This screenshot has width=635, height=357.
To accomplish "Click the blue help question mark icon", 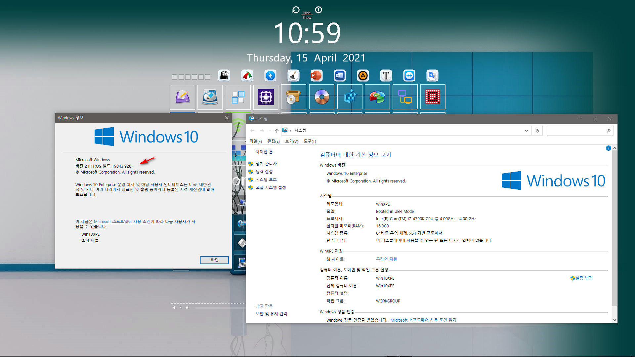I will (608, 148).
